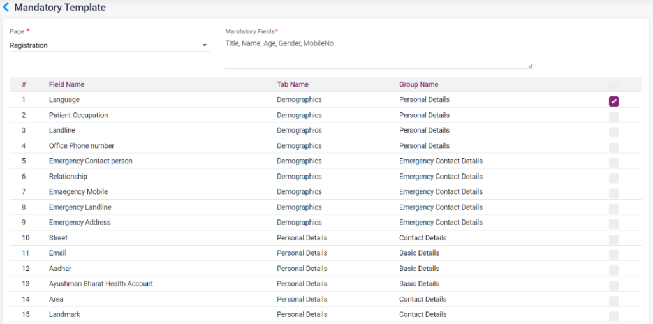Click the Tab Name column header
Image resolution: width=653 pixels, height=324 pixels.
click(x=292, y=84)
